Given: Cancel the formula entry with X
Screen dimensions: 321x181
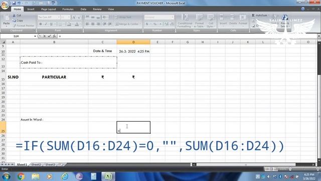Looking at the screenshot, I should tap(44, 36).
